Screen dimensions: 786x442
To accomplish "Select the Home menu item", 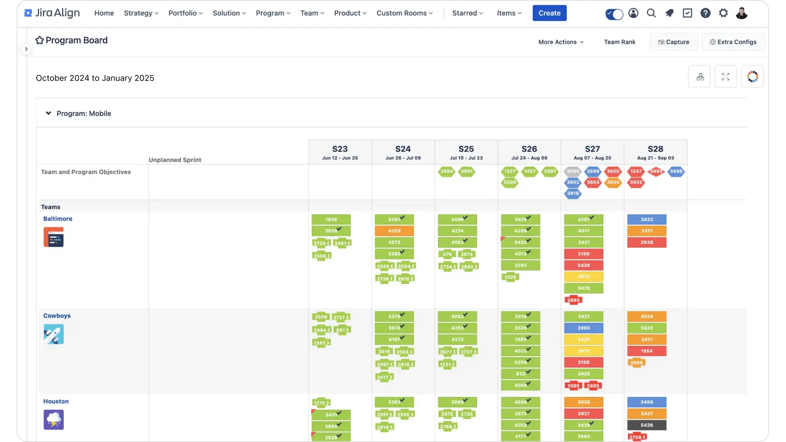I will tap(104, 13).
